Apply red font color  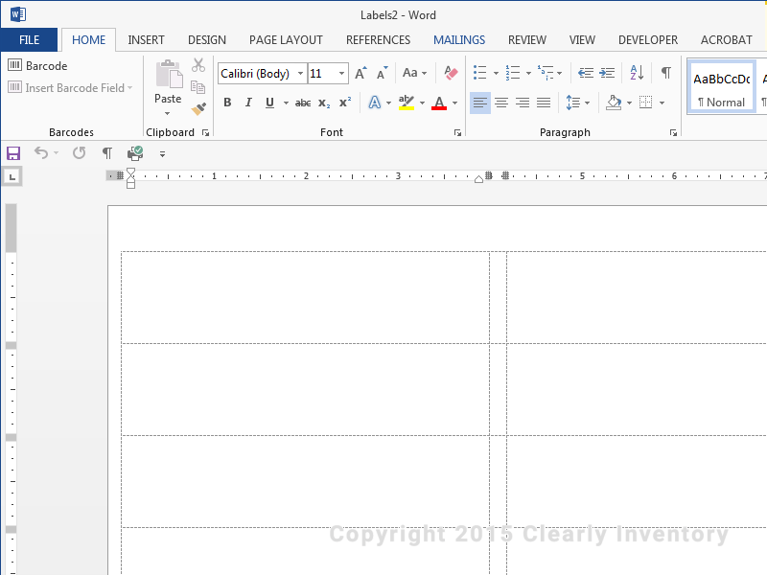(439, 103)
